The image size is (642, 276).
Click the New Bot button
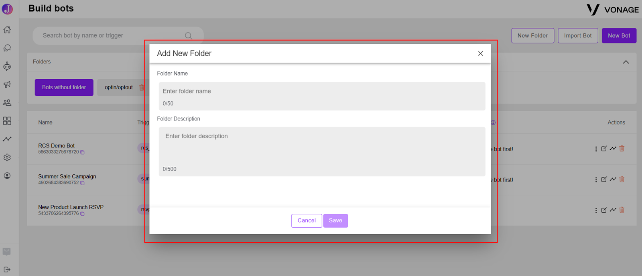(619, 36)
